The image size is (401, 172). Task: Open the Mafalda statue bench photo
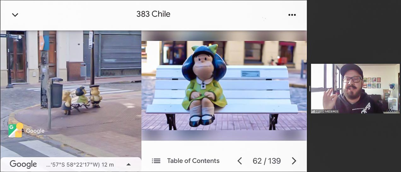tap(224, 85)
